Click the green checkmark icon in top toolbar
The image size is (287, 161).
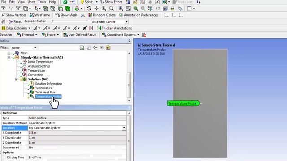(x=65, y=2)
